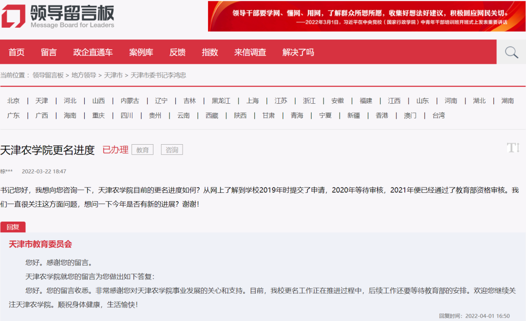Screen dimensions: 526x321
Task: Select 安徽 in province list
Action: [x=338, y=101]
